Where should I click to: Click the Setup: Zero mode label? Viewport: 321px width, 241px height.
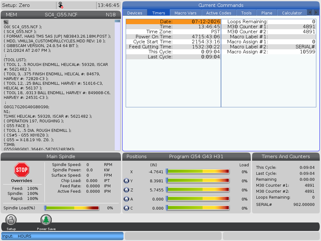16,5
